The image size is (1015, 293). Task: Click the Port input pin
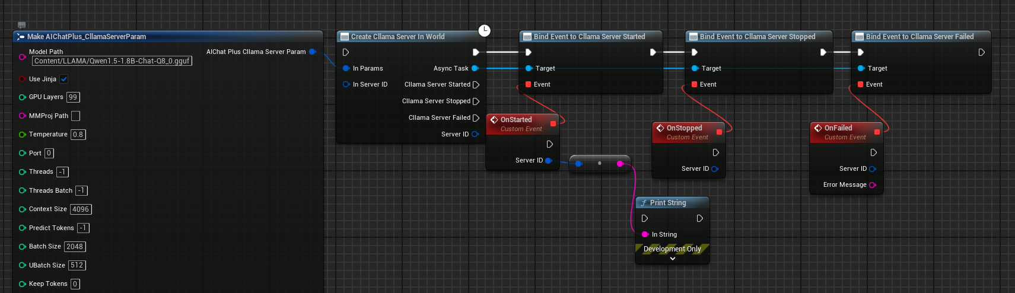[x=22, y=153]
